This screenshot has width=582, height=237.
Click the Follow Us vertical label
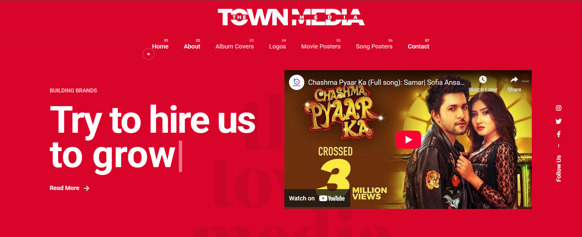coord(559,168)
